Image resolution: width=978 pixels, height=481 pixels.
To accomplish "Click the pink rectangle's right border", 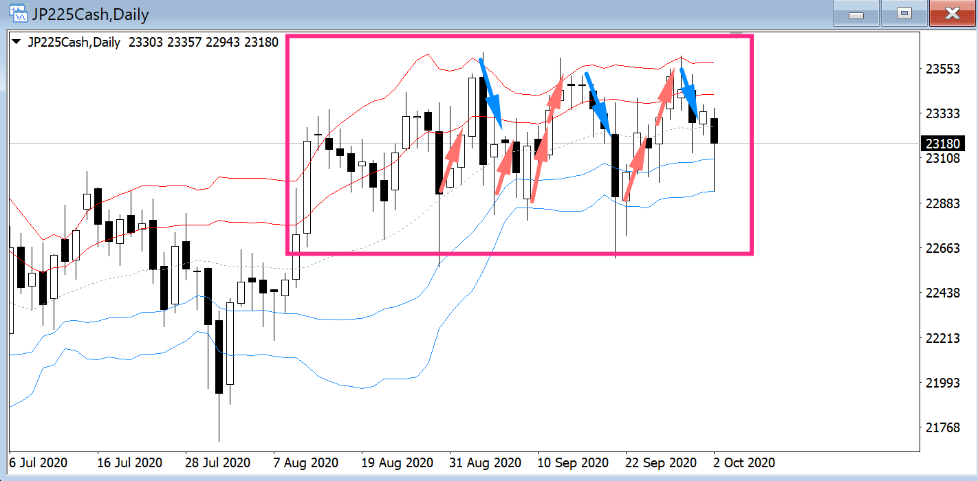I will click(x=752, y=144).
